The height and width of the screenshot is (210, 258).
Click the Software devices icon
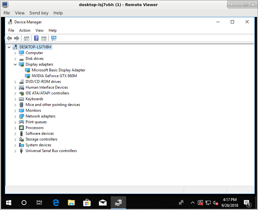(x=21, y=133)
